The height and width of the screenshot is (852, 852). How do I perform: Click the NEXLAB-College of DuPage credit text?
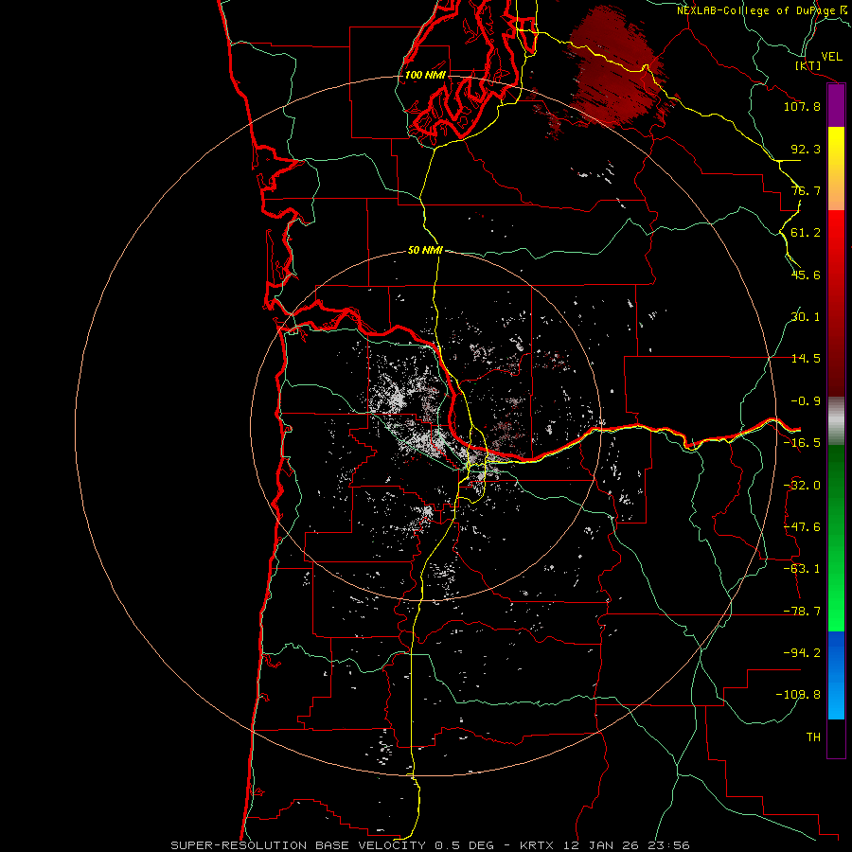click(755, 10)
